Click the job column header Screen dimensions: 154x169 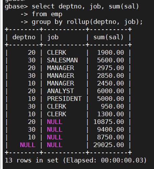coord(53,37)
